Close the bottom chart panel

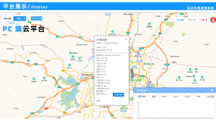[x=212, y=91]
